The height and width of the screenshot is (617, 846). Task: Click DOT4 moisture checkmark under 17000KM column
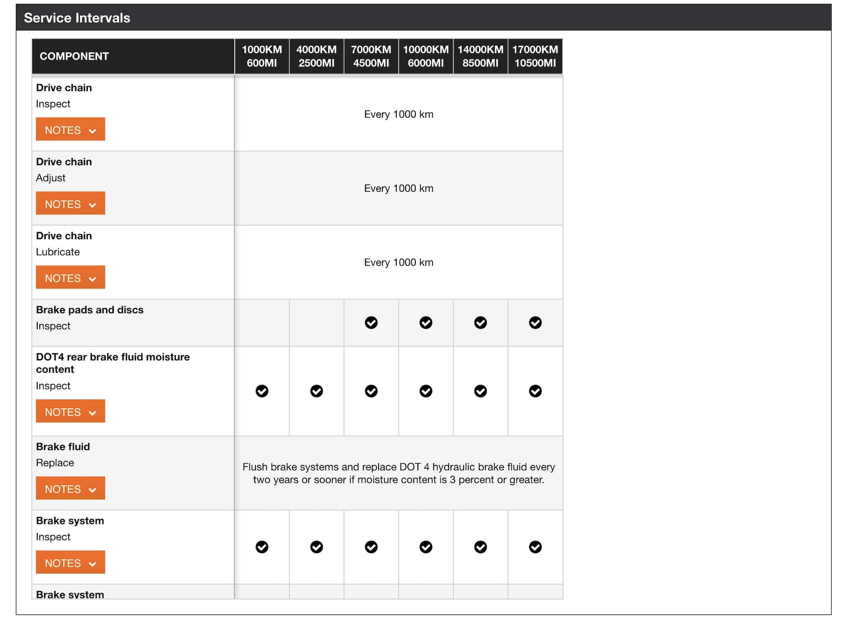(535, 391)
